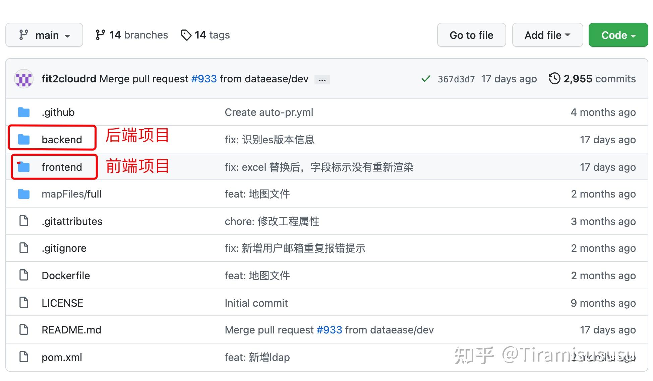Click the green commit status checkmark
The width and height of the screenshot is (653, 381).
(426, 79)
